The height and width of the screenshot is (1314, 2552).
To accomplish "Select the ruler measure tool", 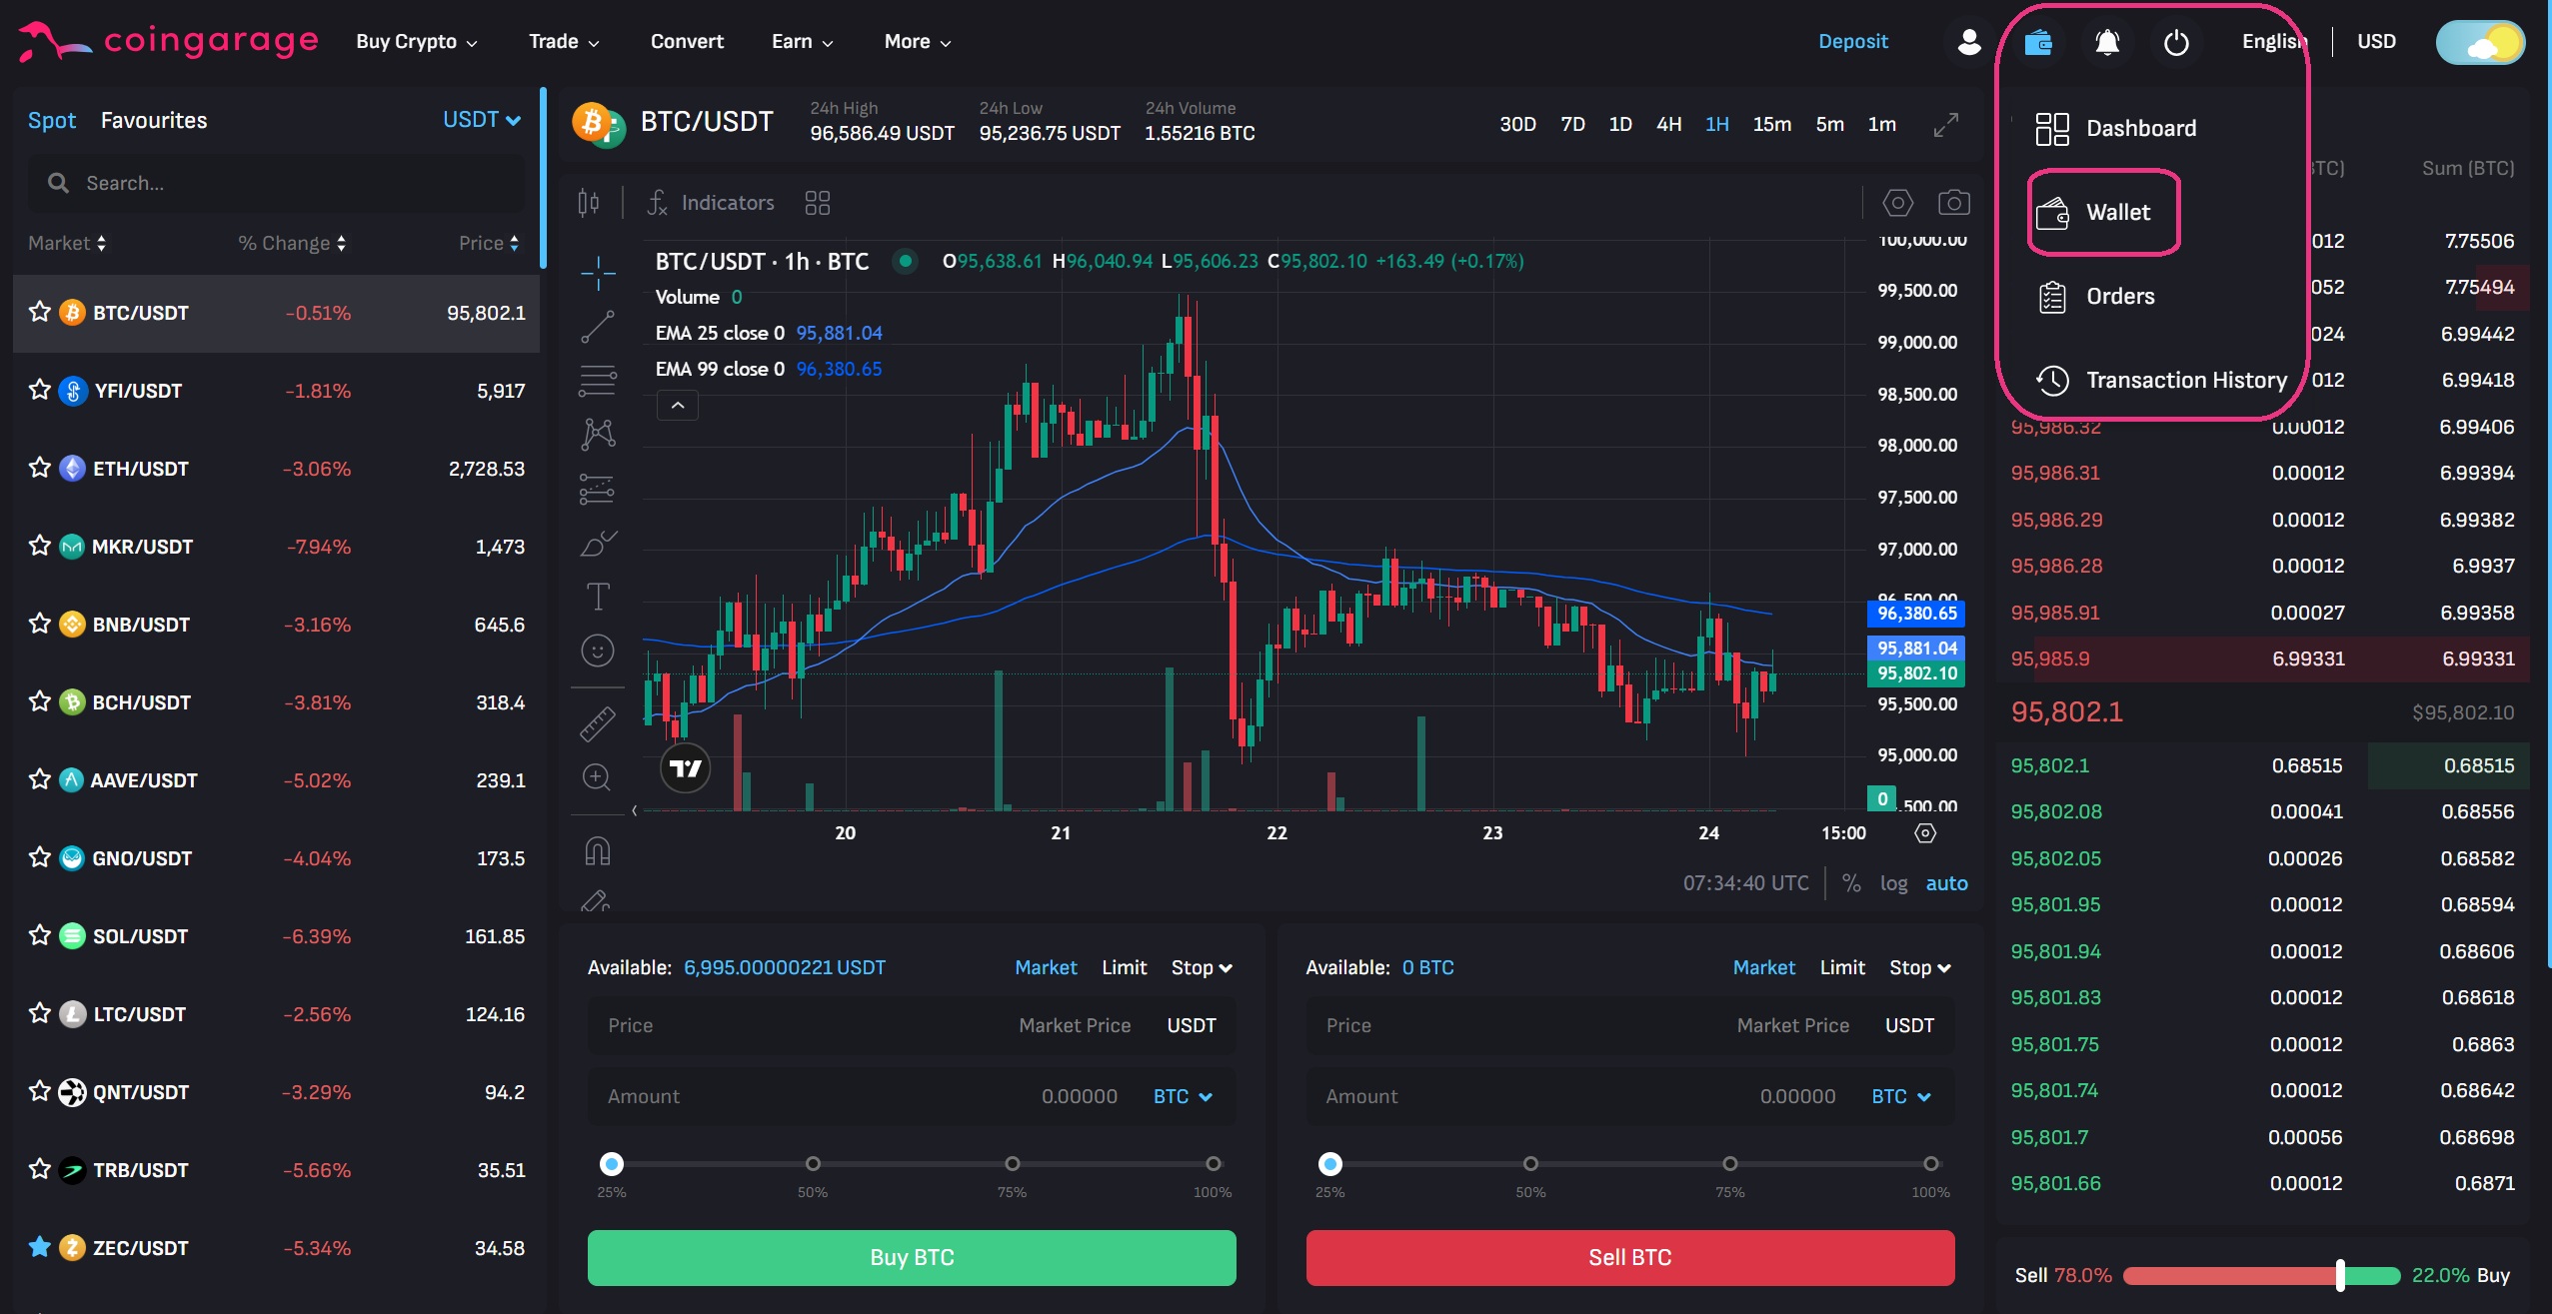I will click(598, 723).
